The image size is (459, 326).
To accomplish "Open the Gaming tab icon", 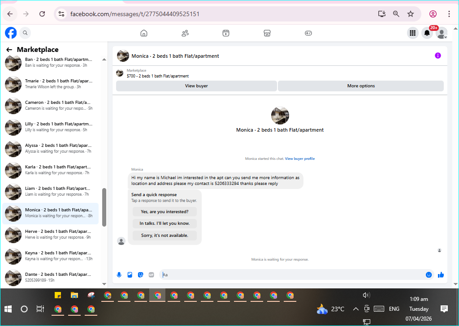I will click(x=308, y=33).
